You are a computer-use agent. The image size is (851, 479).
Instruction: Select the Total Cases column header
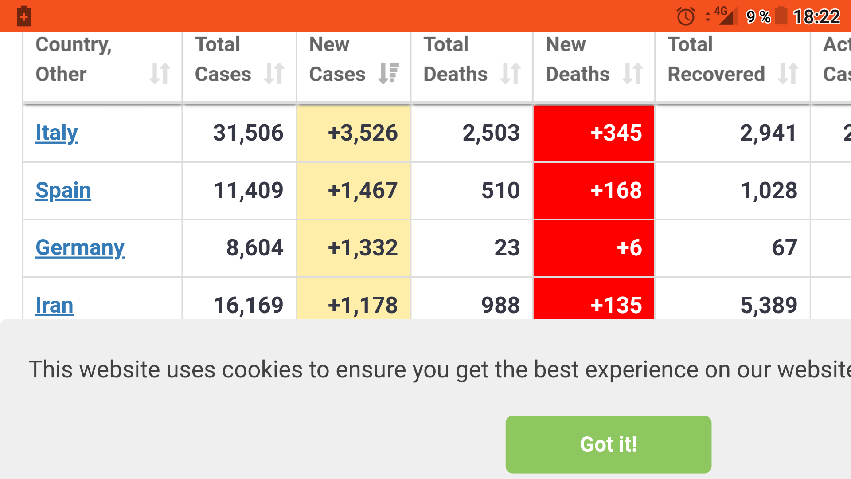[x=239, y=67]
